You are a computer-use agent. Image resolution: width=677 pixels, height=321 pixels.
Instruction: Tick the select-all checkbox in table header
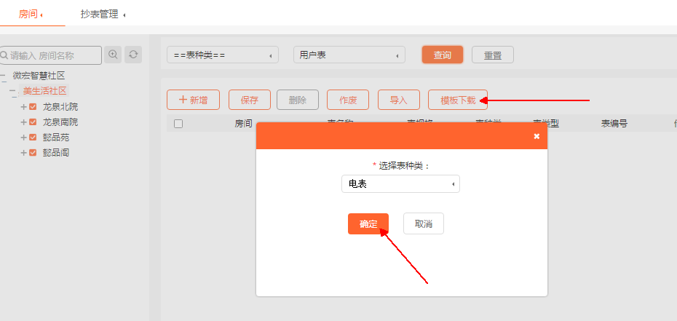pos(178,124)
